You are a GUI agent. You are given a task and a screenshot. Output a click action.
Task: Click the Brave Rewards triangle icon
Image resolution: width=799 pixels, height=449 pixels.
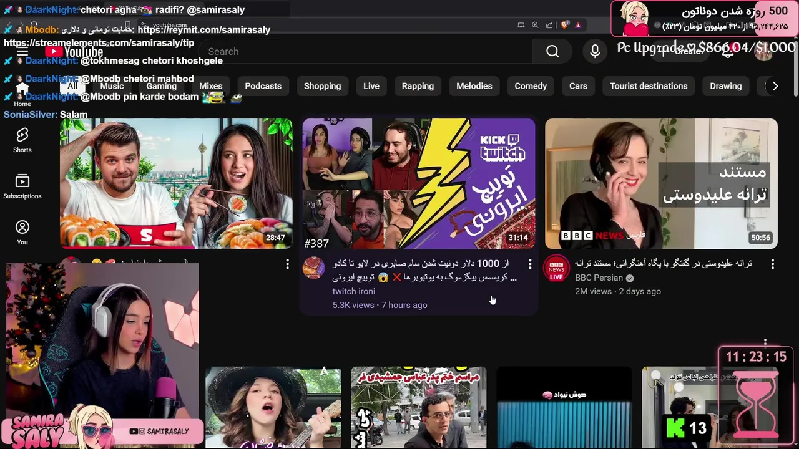(578, 25)
